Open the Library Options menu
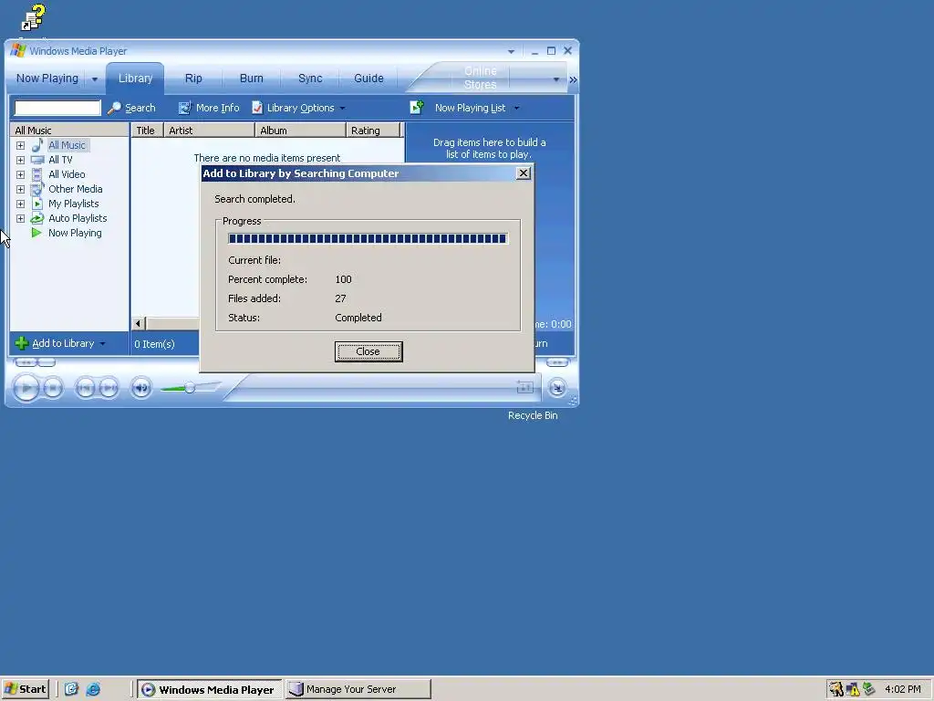 [298, 108]
